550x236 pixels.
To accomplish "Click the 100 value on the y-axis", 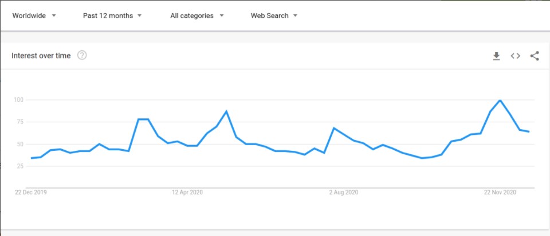I will coord(18,100).
